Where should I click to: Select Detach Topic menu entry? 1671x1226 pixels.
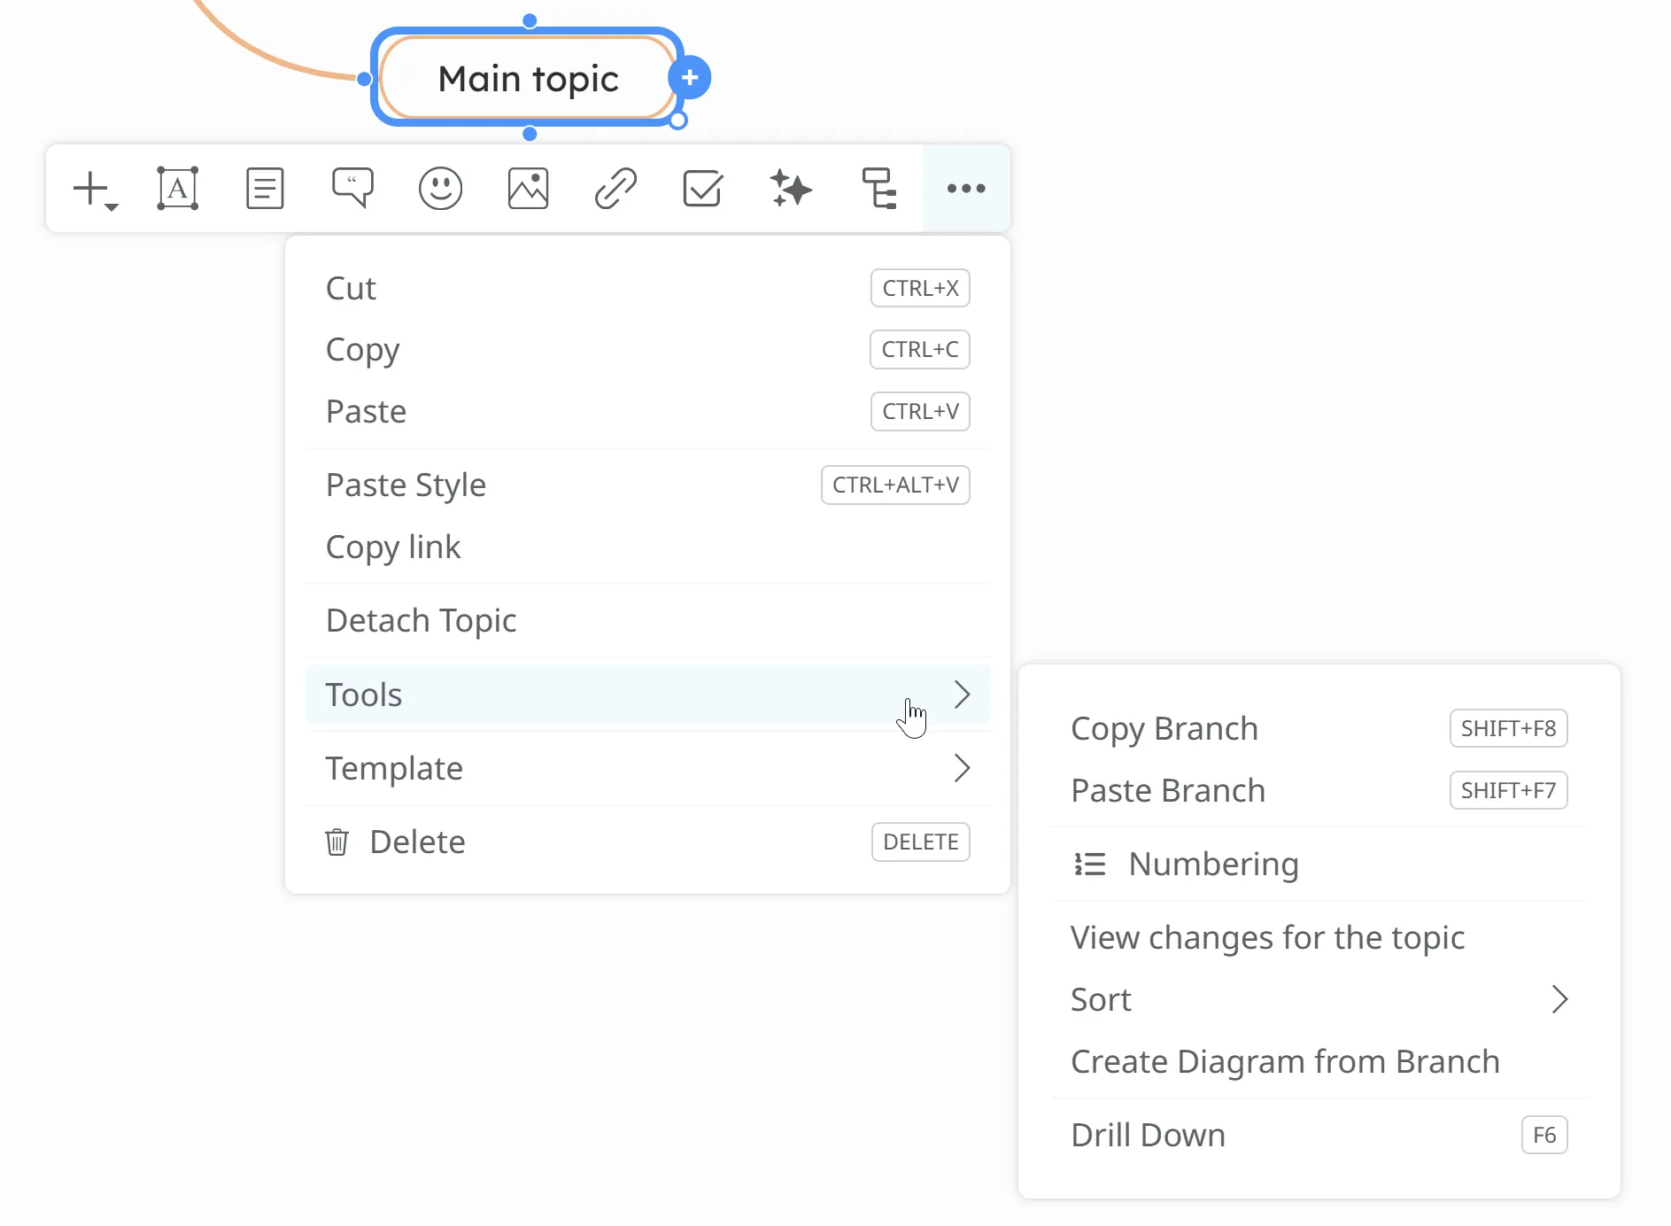422,620
